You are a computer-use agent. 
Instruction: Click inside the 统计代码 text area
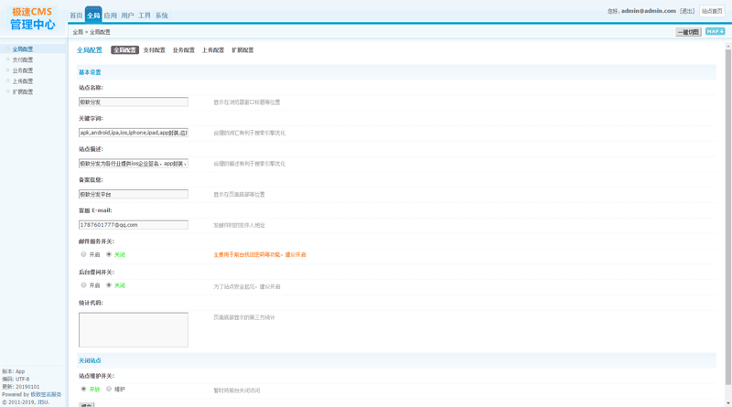133,329
